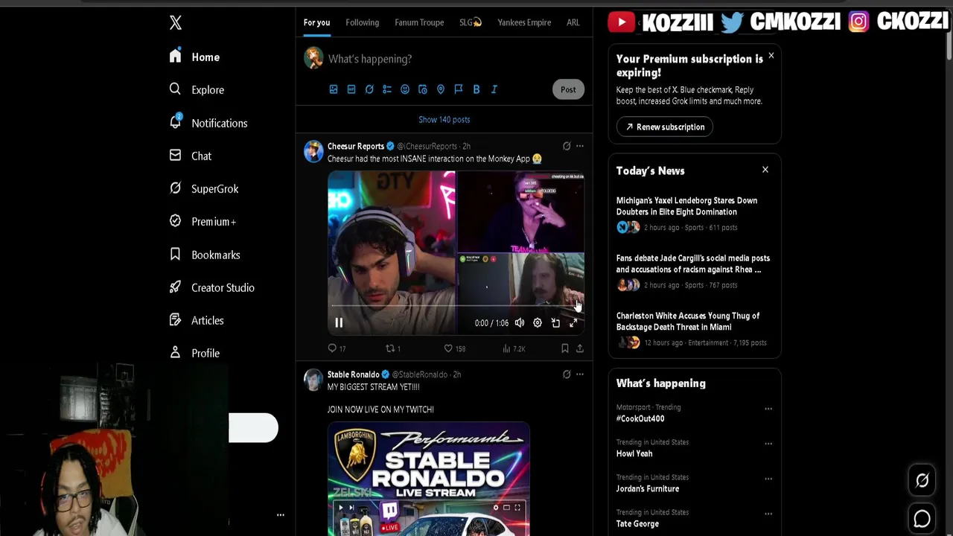Open more options on Cheesur Reports post
Screen dimensions: 953x536
pos(580,146)
